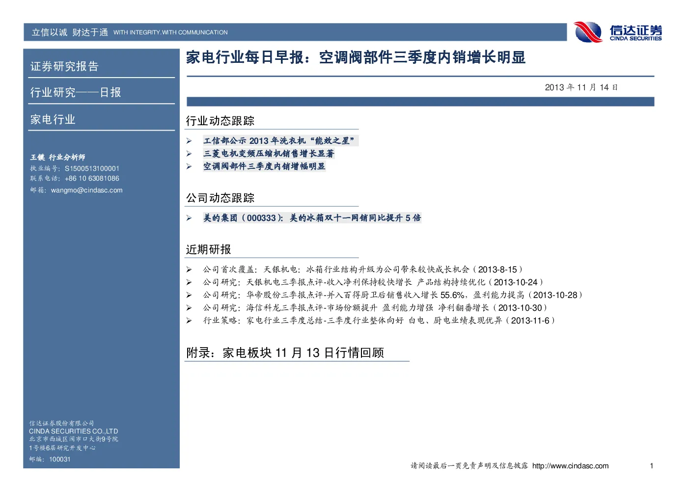The height and width of the screenshot is (487, 689).
Task: Click slogan 立信以诚 财达于通 in header
Action: coord(70,32)
